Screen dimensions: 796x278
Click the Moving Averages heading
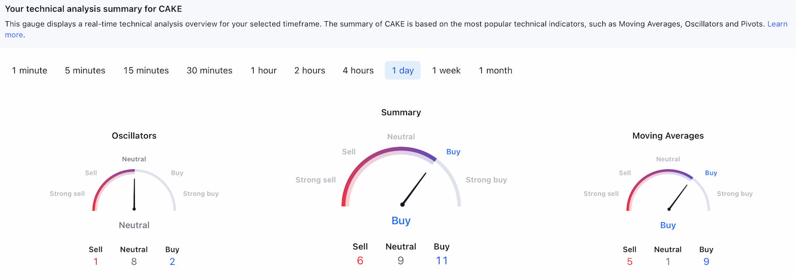668,136
